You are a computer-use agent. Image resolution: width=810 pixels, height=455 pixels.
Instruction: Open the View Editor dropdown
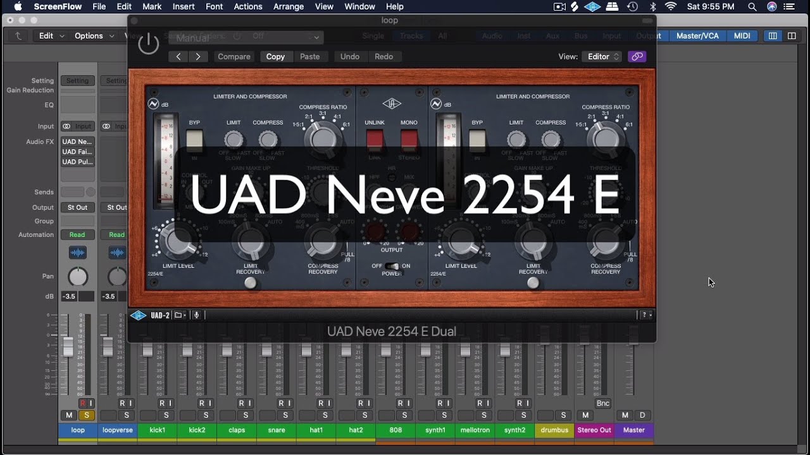pyautogui.click(x=602, y=56)
